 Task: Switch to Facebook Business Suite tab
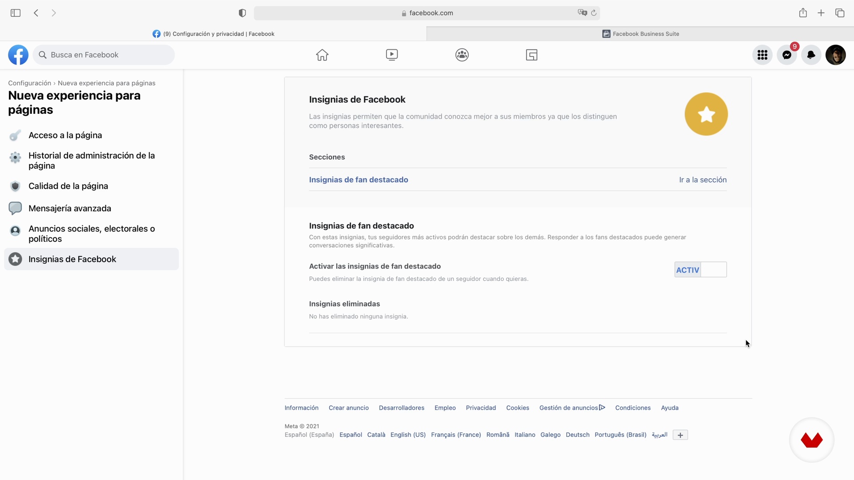click(640, 34)
